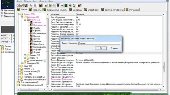Screen dimensions: 170x95
Task: Click the Ястреб unit portrait icon
Action: coord(31,52)
